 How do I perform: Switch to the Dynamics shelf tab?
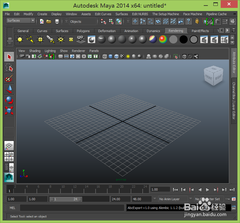pos(153,31)
